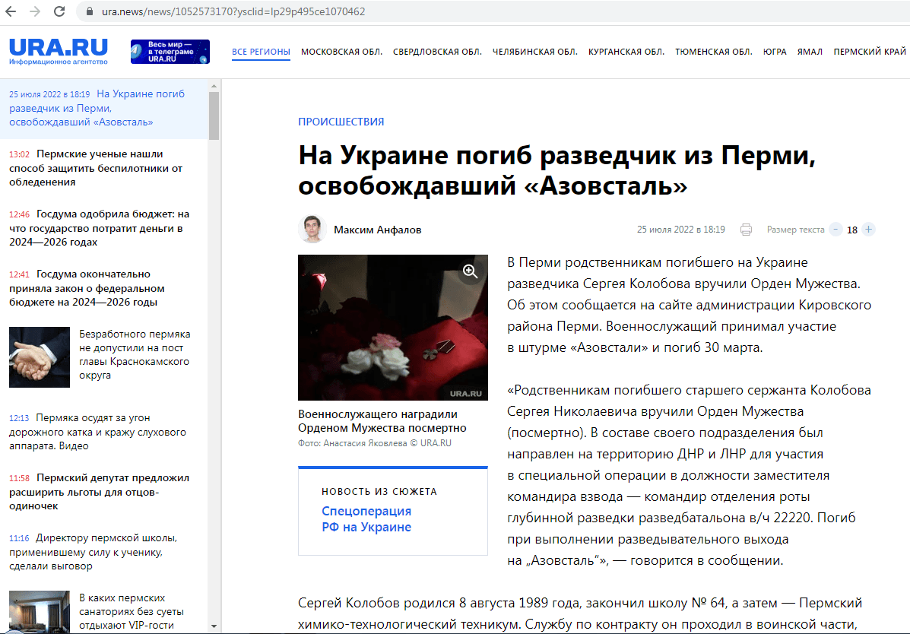Viewport: 910px width, 634px height.
Task: Open the URA.RU logo homepage
Action: (x=59, y=51)
